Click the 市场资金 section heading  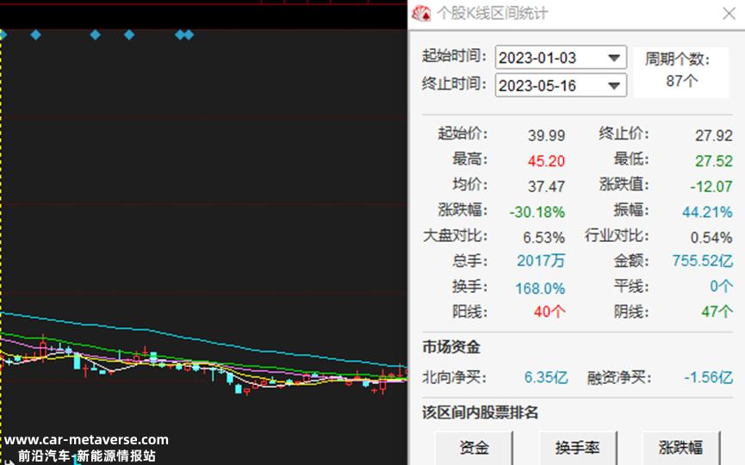click(x=451, y=348)
